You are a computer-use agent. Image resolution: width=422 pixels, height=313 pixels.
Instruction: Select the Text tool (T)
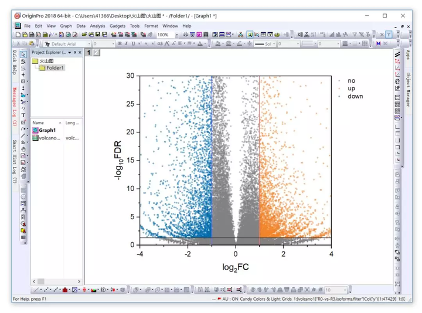tap(23, 115)
